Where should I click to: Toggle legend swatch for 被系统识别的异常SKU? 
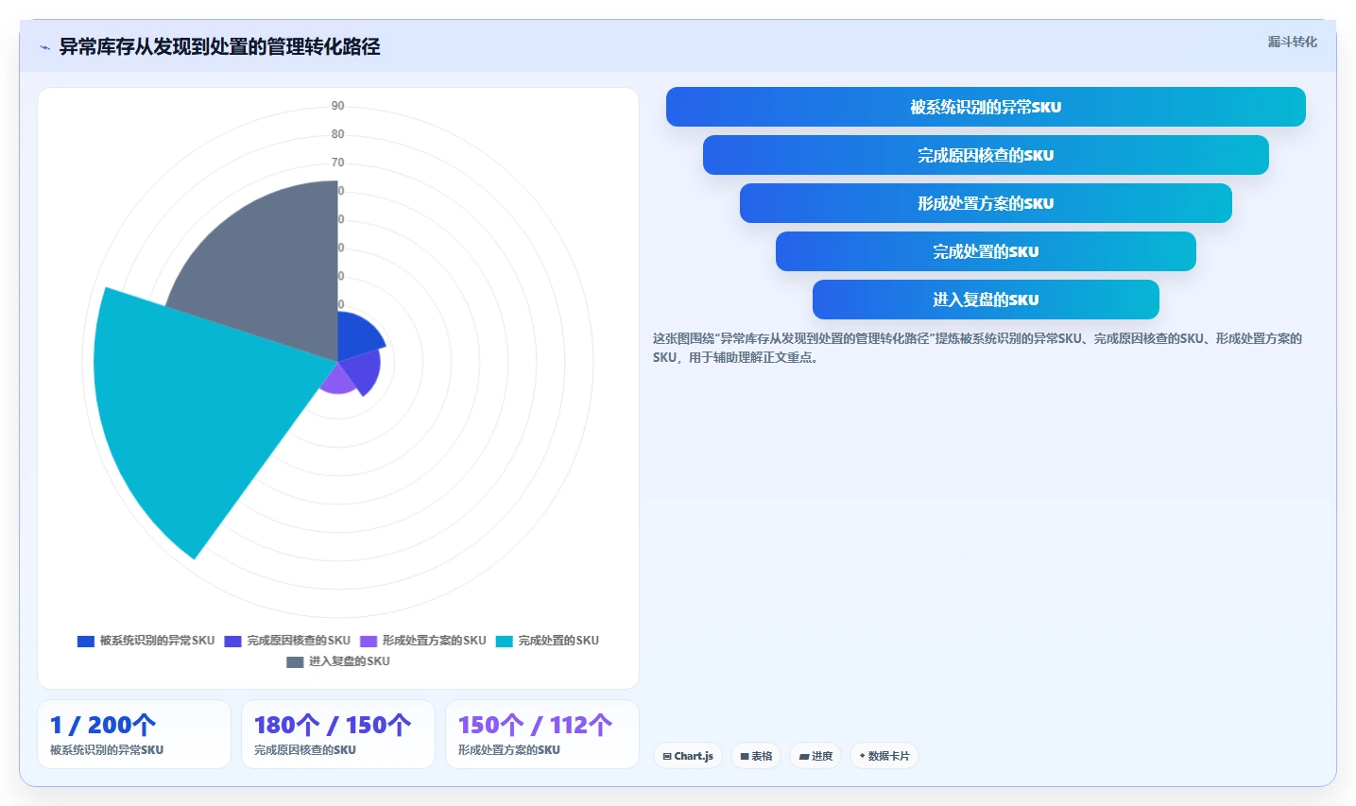(86, 641)
